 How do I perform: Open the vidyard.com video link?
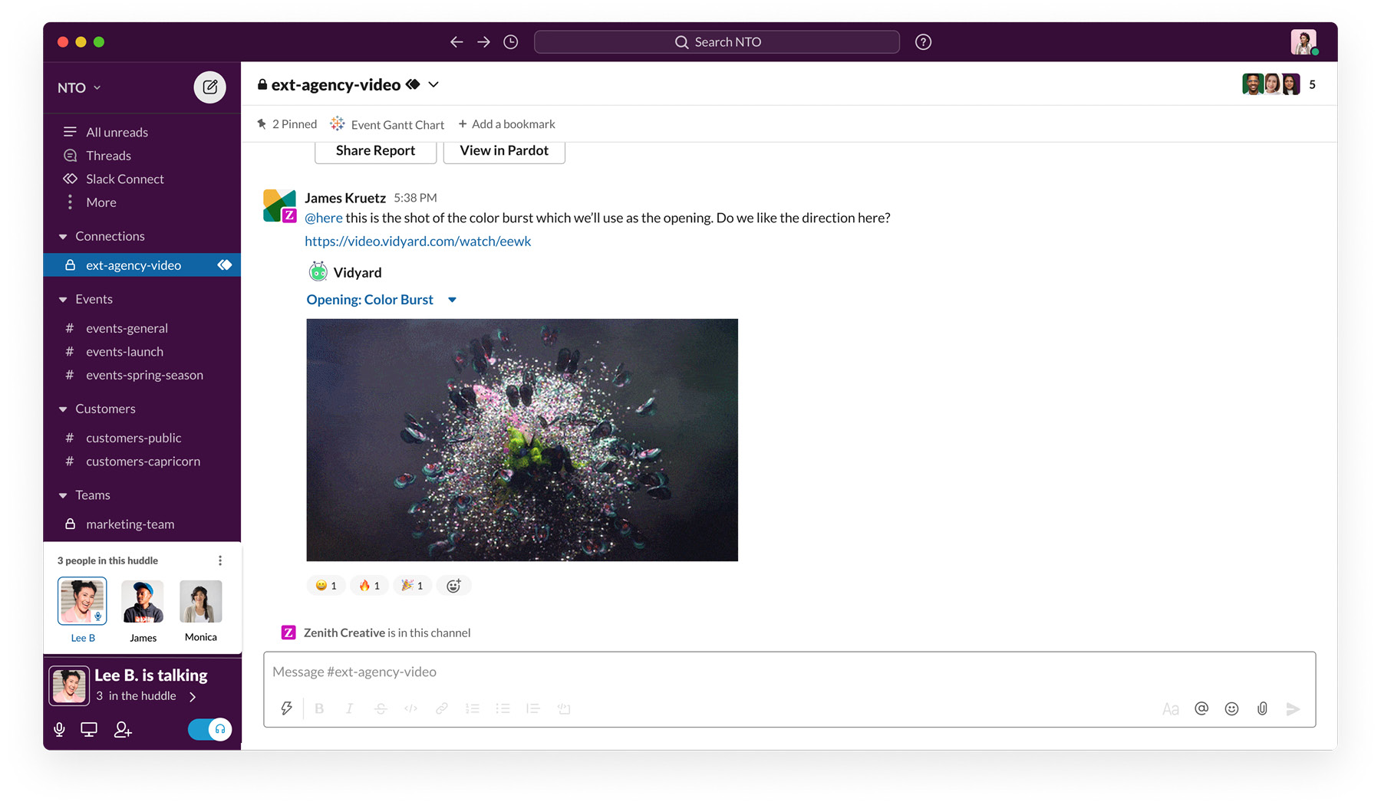[417, 242]
